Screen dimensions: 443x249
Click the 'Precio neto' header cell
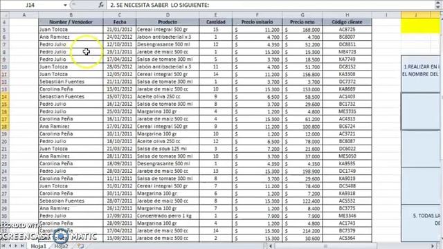(x=302, y=21)
